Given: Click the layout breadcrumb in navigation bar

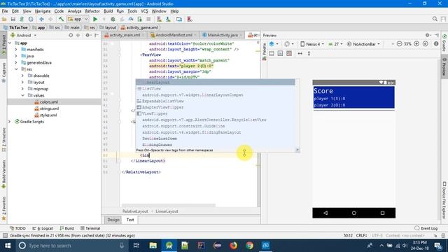Looking at the screenshot, I should 108,27.
